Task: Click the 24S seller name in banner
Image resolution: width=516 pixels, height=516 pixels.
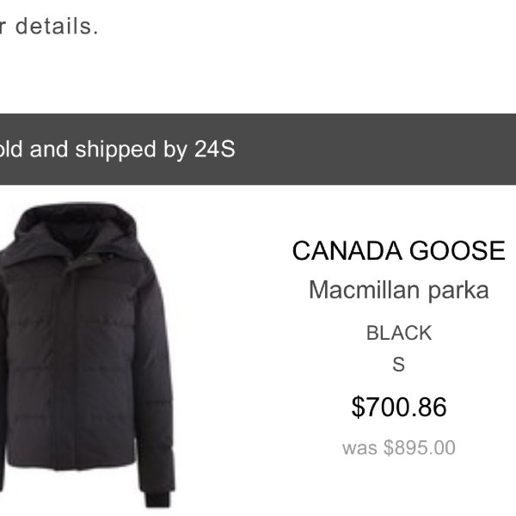Action: [214, 149]
